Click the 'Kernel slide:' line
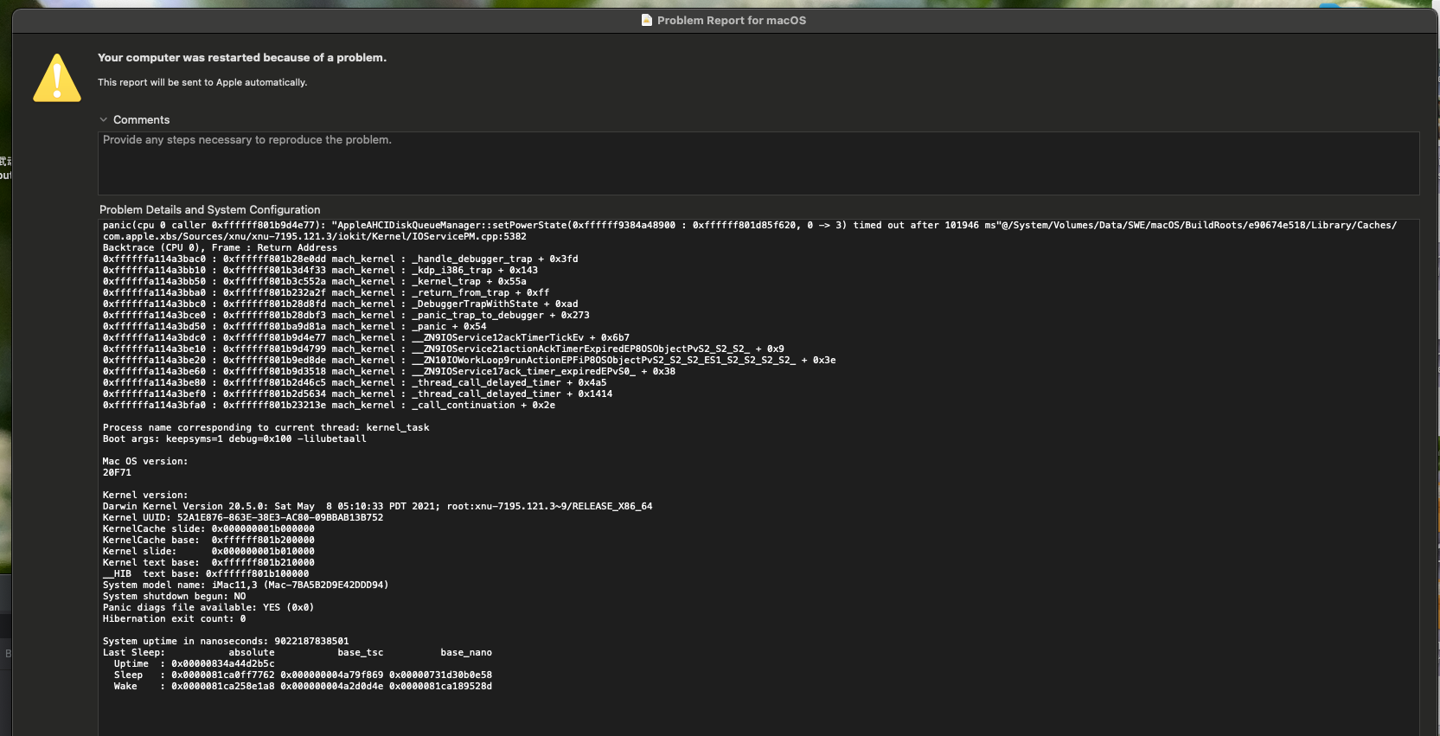The height and width of the screenshot is (736, 1440). (x=208, y=551)
